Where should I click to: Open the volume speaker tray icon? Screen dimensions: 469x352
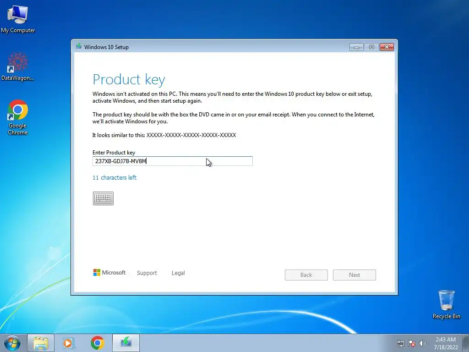pyautogui.click(x=423, y=343)
